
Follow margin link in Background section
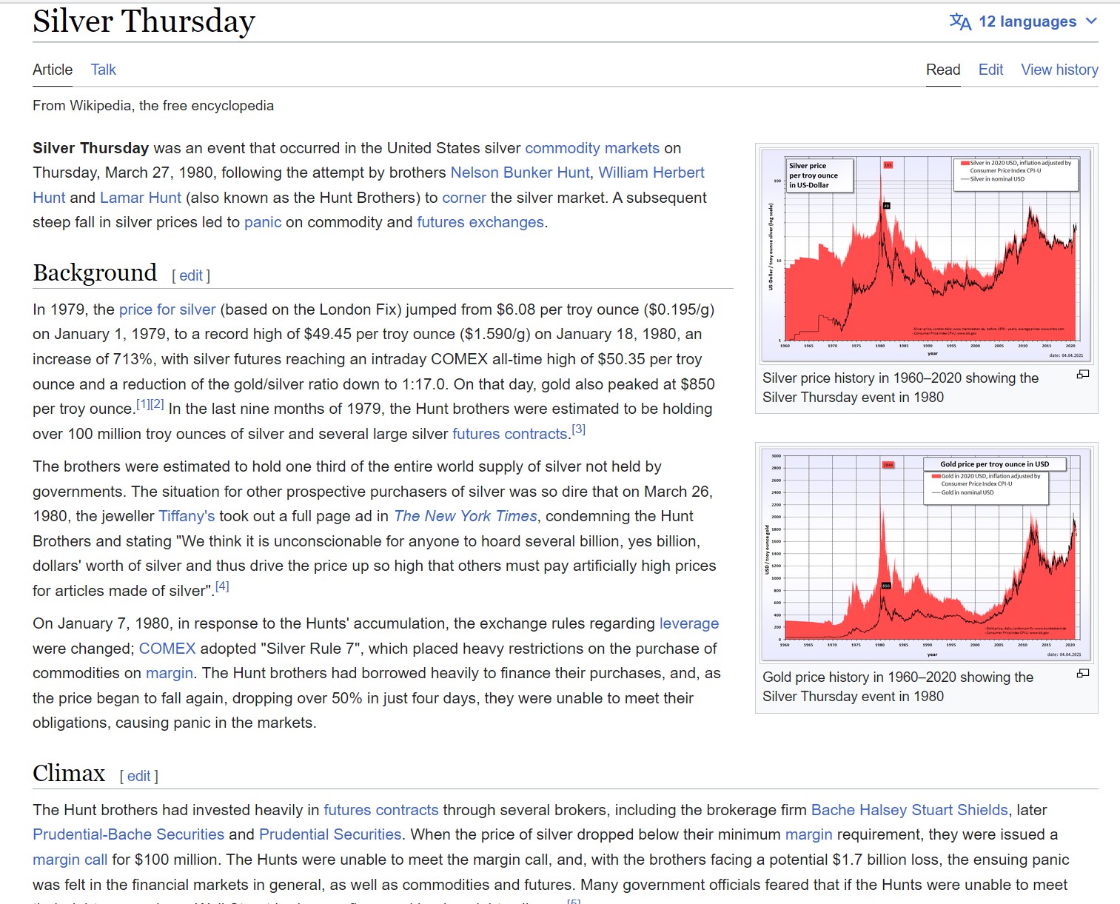pyautogui.click(x=170, y=673)
